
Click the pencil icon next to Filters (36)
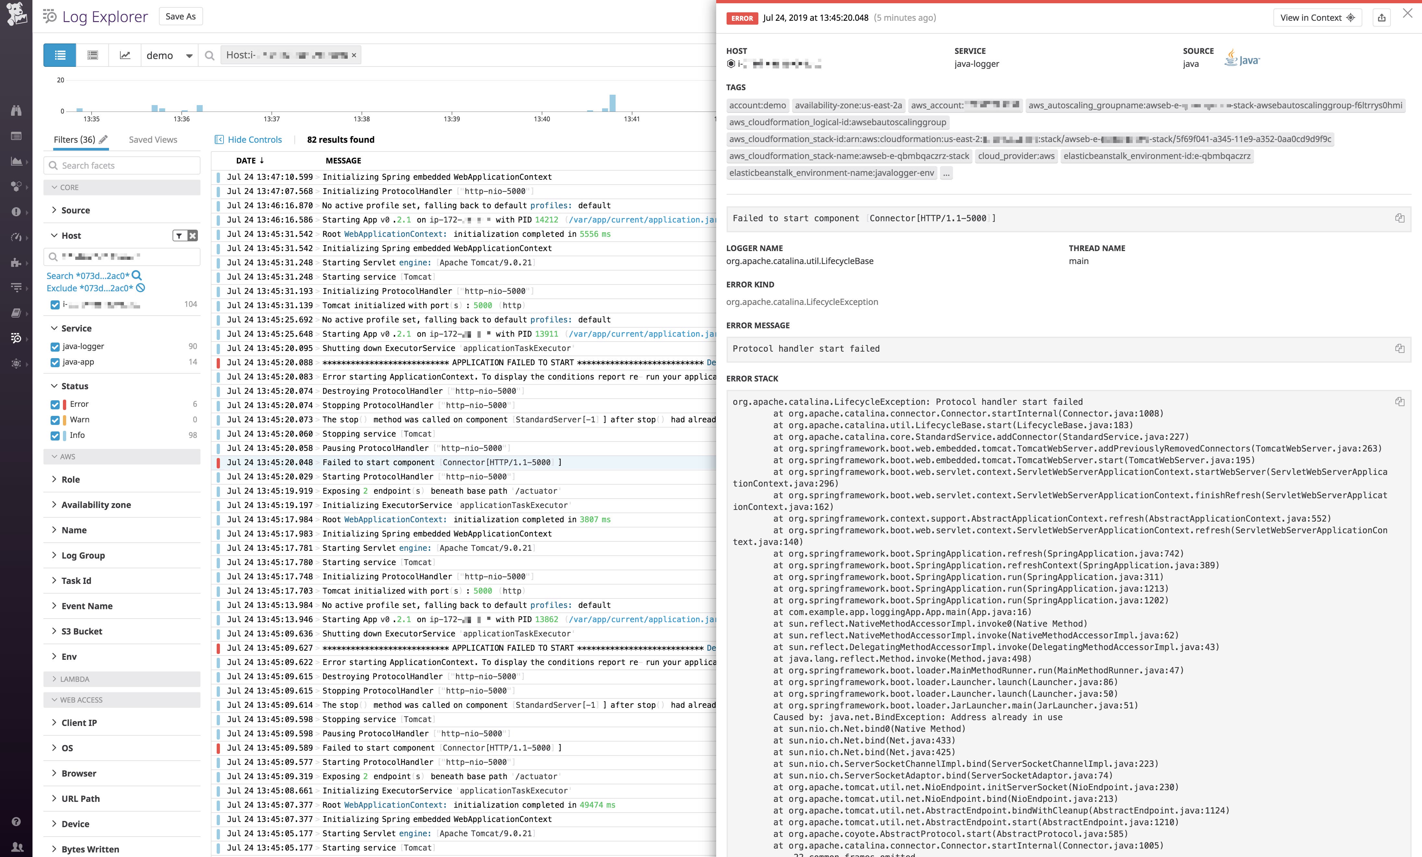point(103,140)
